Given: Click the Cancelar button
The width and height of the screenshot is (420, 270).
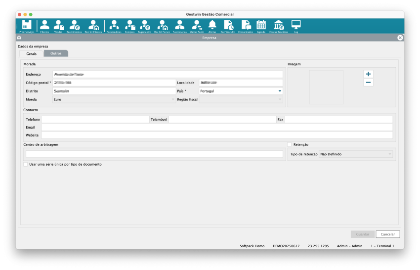Looking at the screenshot, I should coord(387,234).
